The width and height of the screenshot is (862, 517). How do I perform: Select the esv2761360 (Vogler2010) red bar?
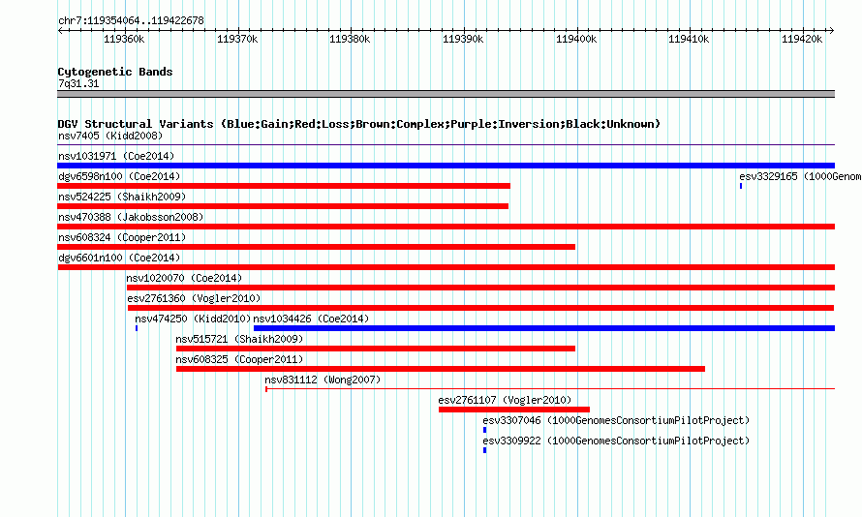point(481,308)
